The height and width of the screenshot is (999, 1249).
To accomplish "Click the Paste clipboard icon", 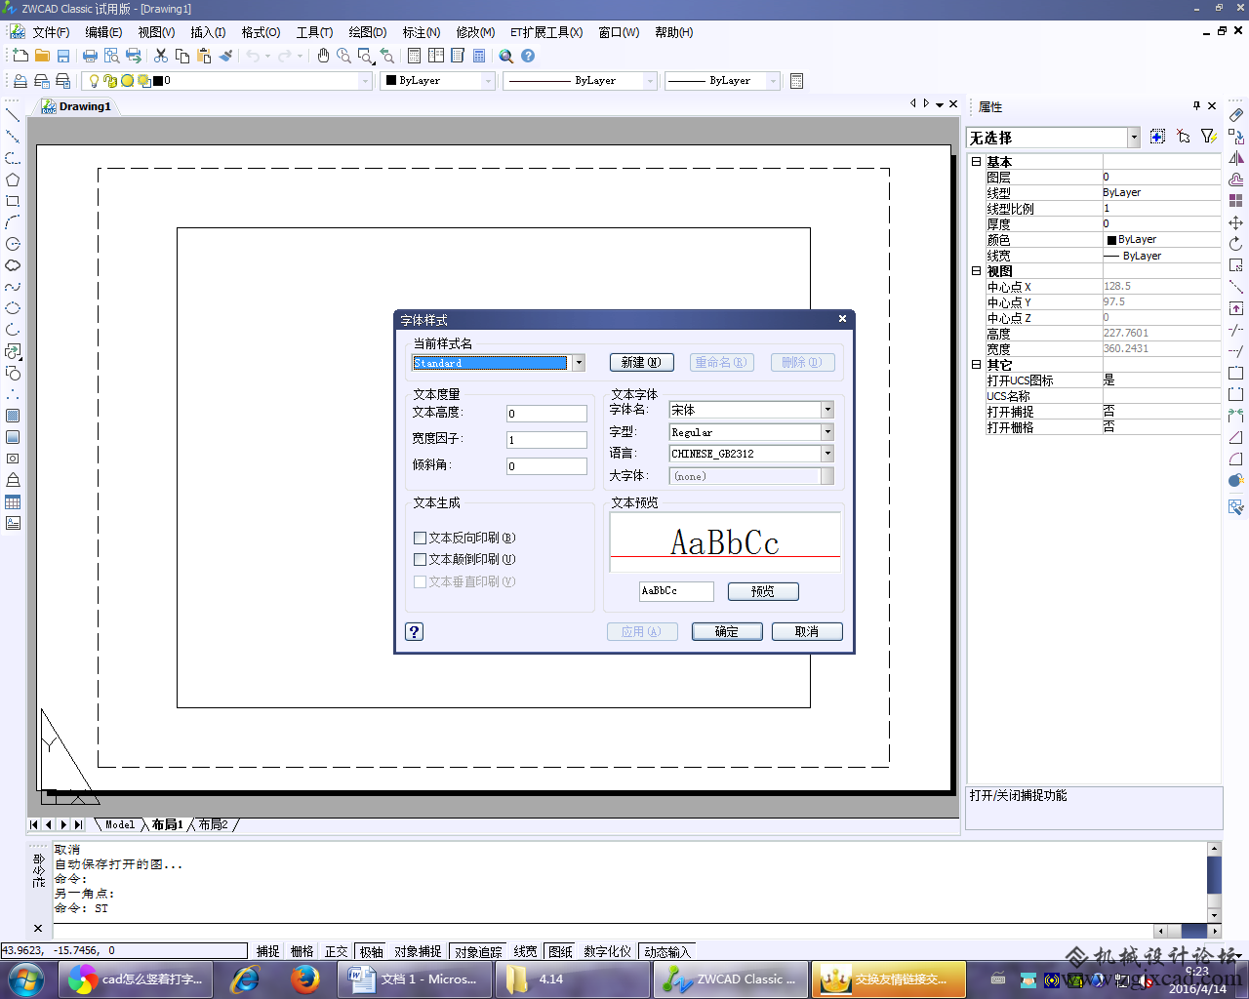I will coord(203,56).
